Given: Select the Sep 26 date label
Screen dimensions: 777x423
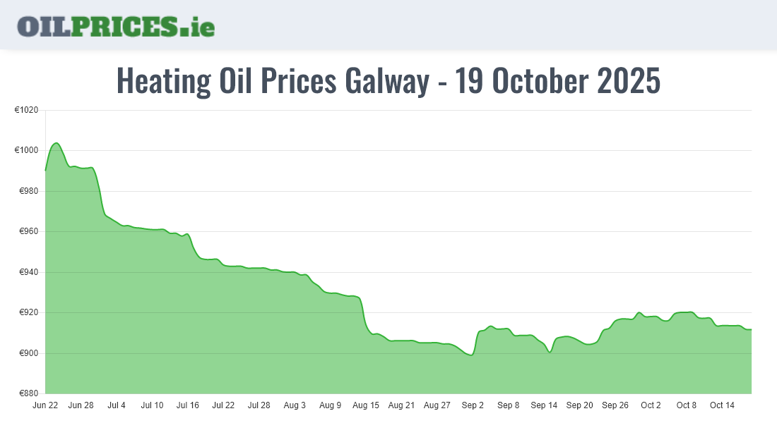Looking at the screenshot, I should point(615,405).
